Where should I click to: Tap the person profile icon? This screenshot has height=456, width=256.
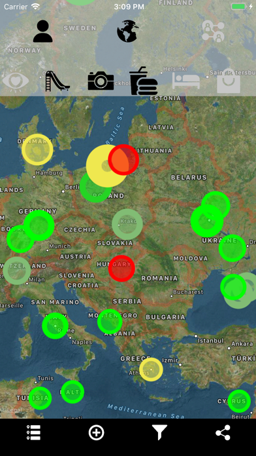(43, 31)
